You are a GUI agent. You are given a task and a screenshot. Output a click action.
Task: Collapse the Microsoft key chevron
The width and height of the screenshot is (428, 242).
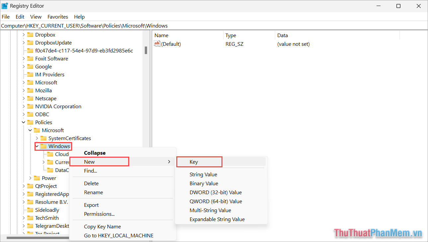pos(30,130)
